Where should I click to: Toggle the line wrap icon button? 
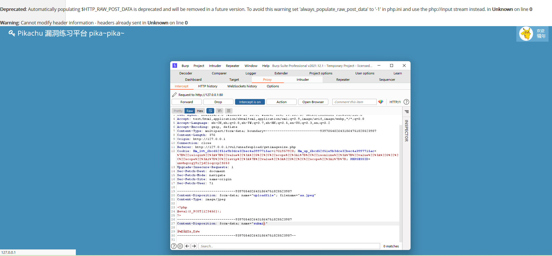210,111
